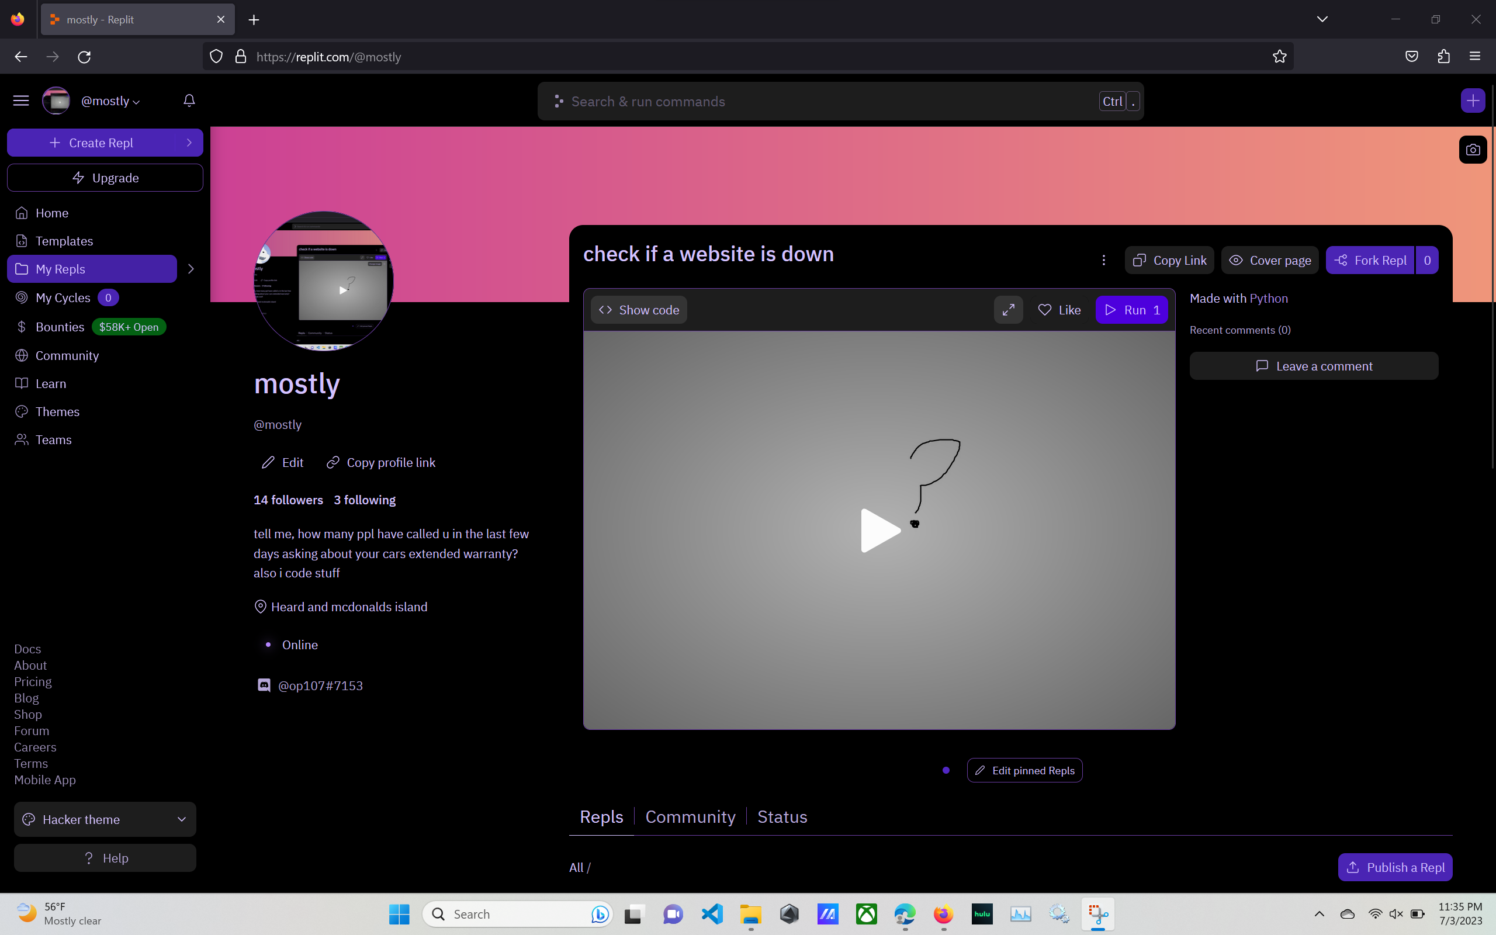Click the Upgrade button
Screen dimensions: 1496x935
105,178
